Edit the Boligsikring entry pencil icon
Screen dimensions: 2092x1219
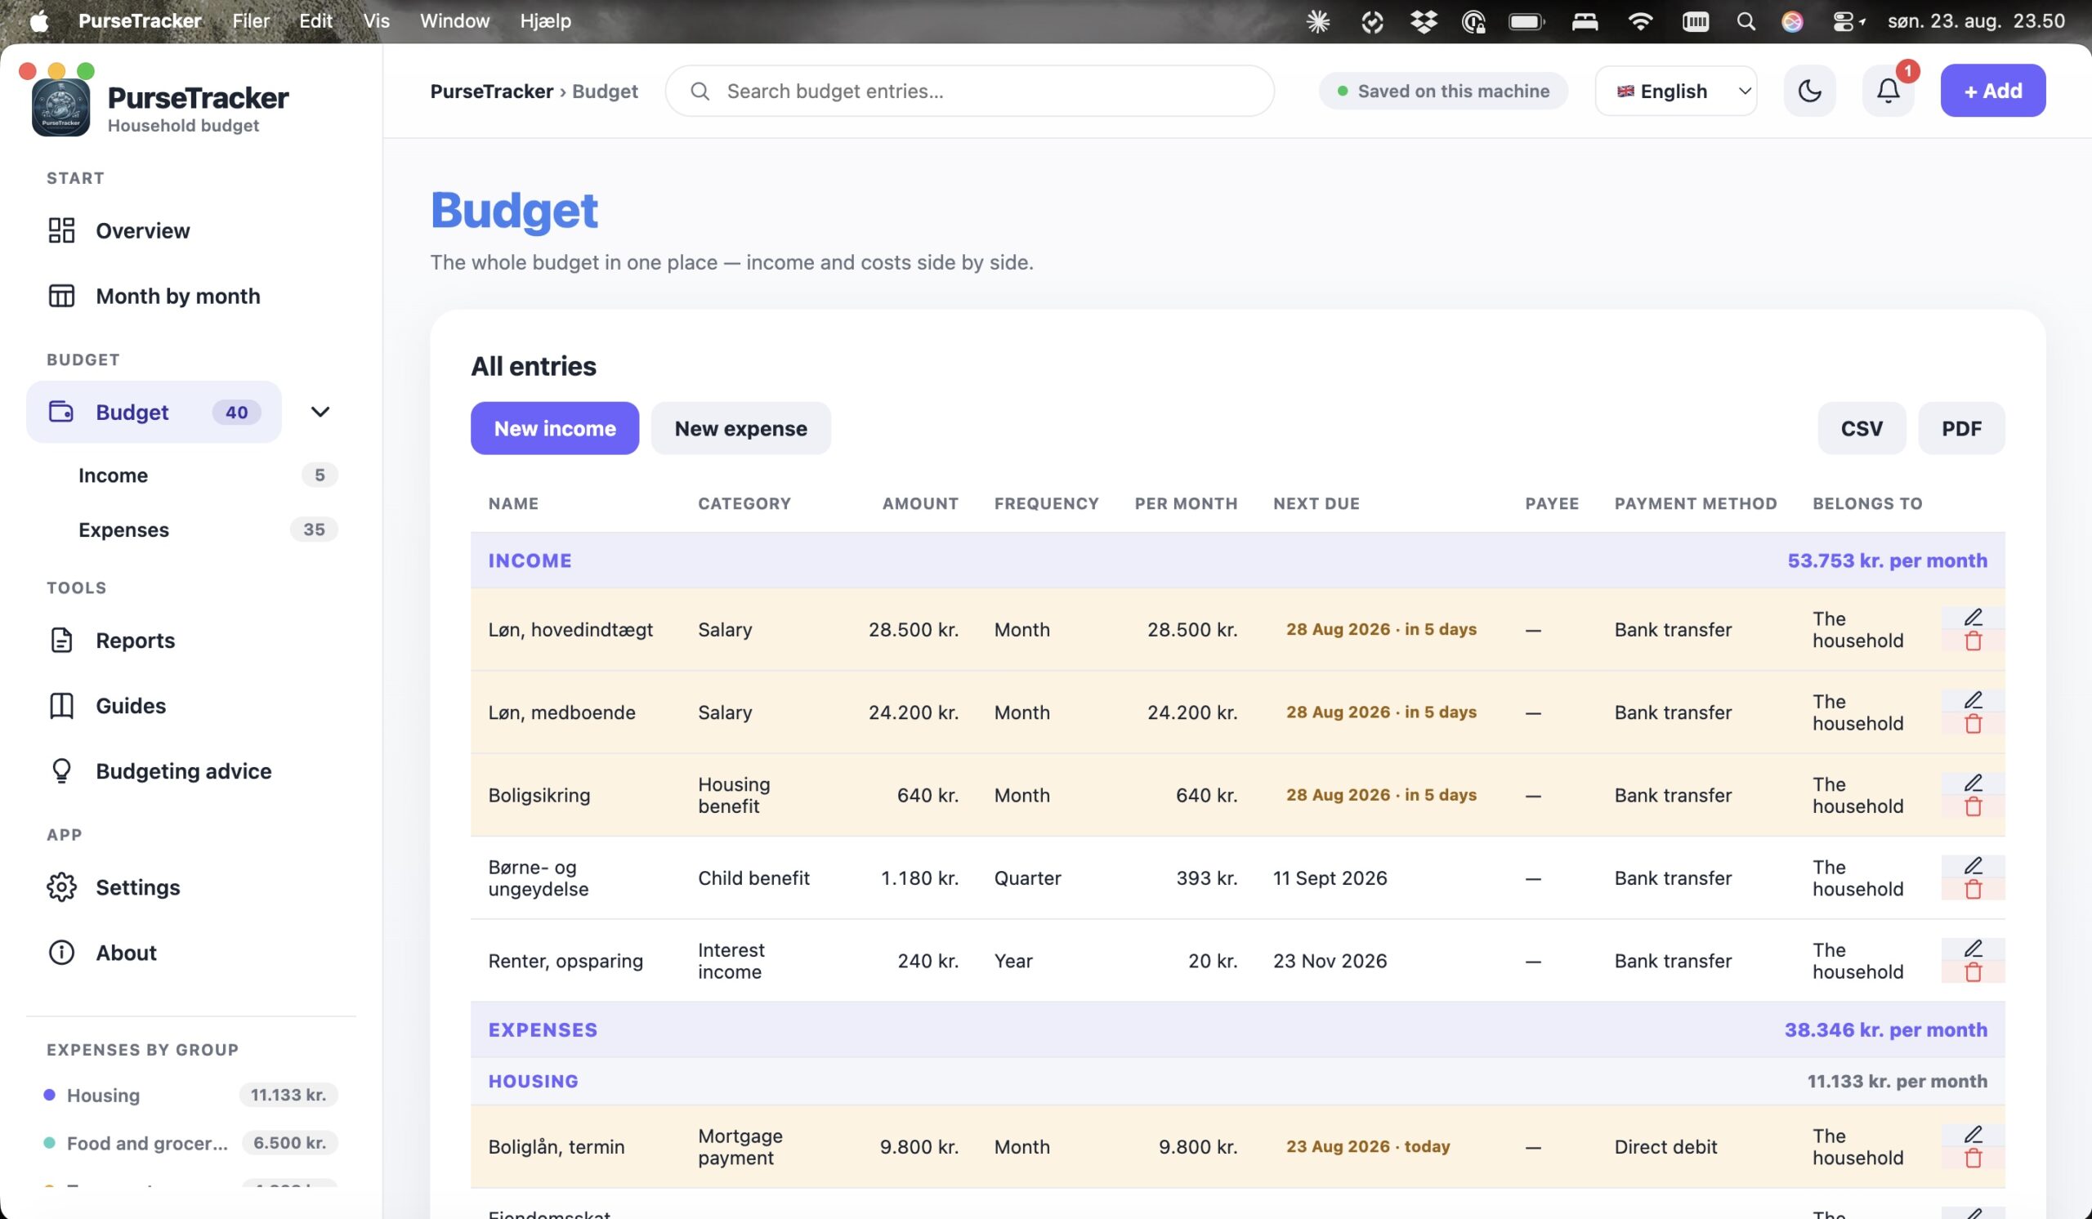pos(1973,784)
